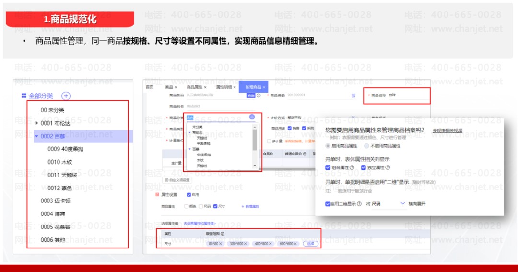Choose 平面柔抛 in category dropdown list
The image size is (518, 272).
click(x=203, y=144)
